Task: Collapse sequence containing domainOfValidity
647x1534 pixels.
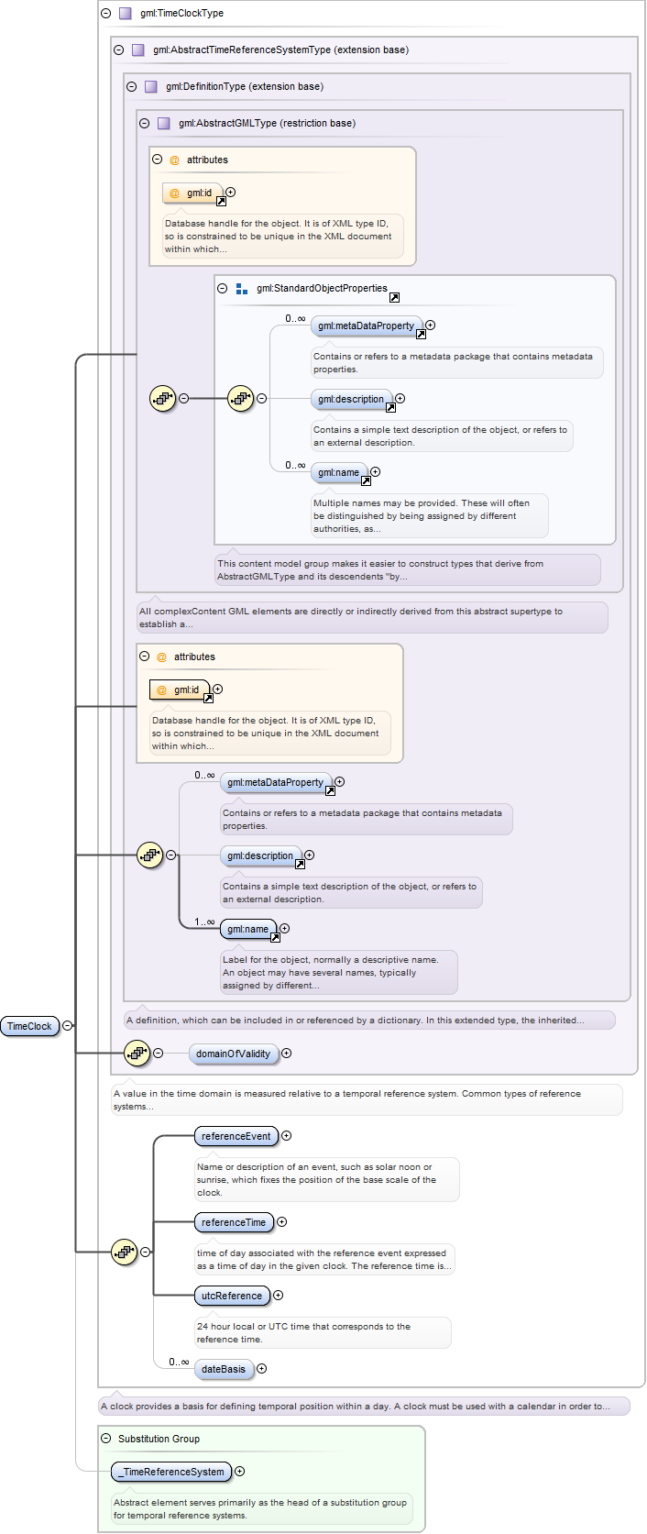Action: click(159, 1054)
